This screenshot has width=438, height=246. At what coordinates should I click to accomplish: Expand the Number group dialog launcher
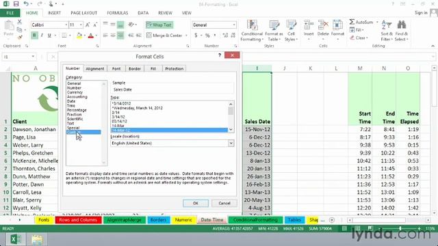pyautogui.click(x=235, y=46)
